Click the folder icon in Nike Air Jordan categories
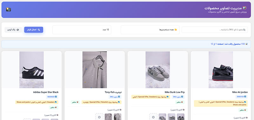Viewport: 254px width, 120px height. coord(245,102)
